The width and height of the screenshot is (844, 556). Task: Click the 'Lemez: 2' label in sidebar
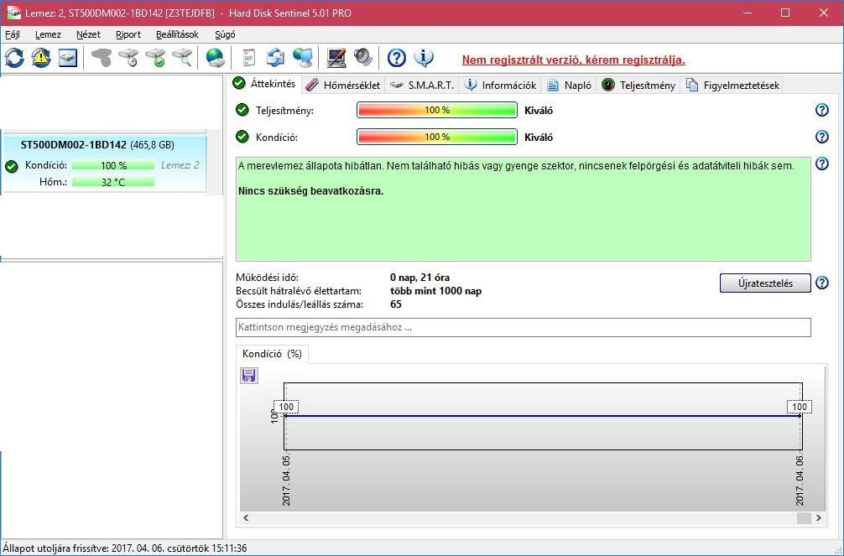pyautogui.click(x=180, y=165)
